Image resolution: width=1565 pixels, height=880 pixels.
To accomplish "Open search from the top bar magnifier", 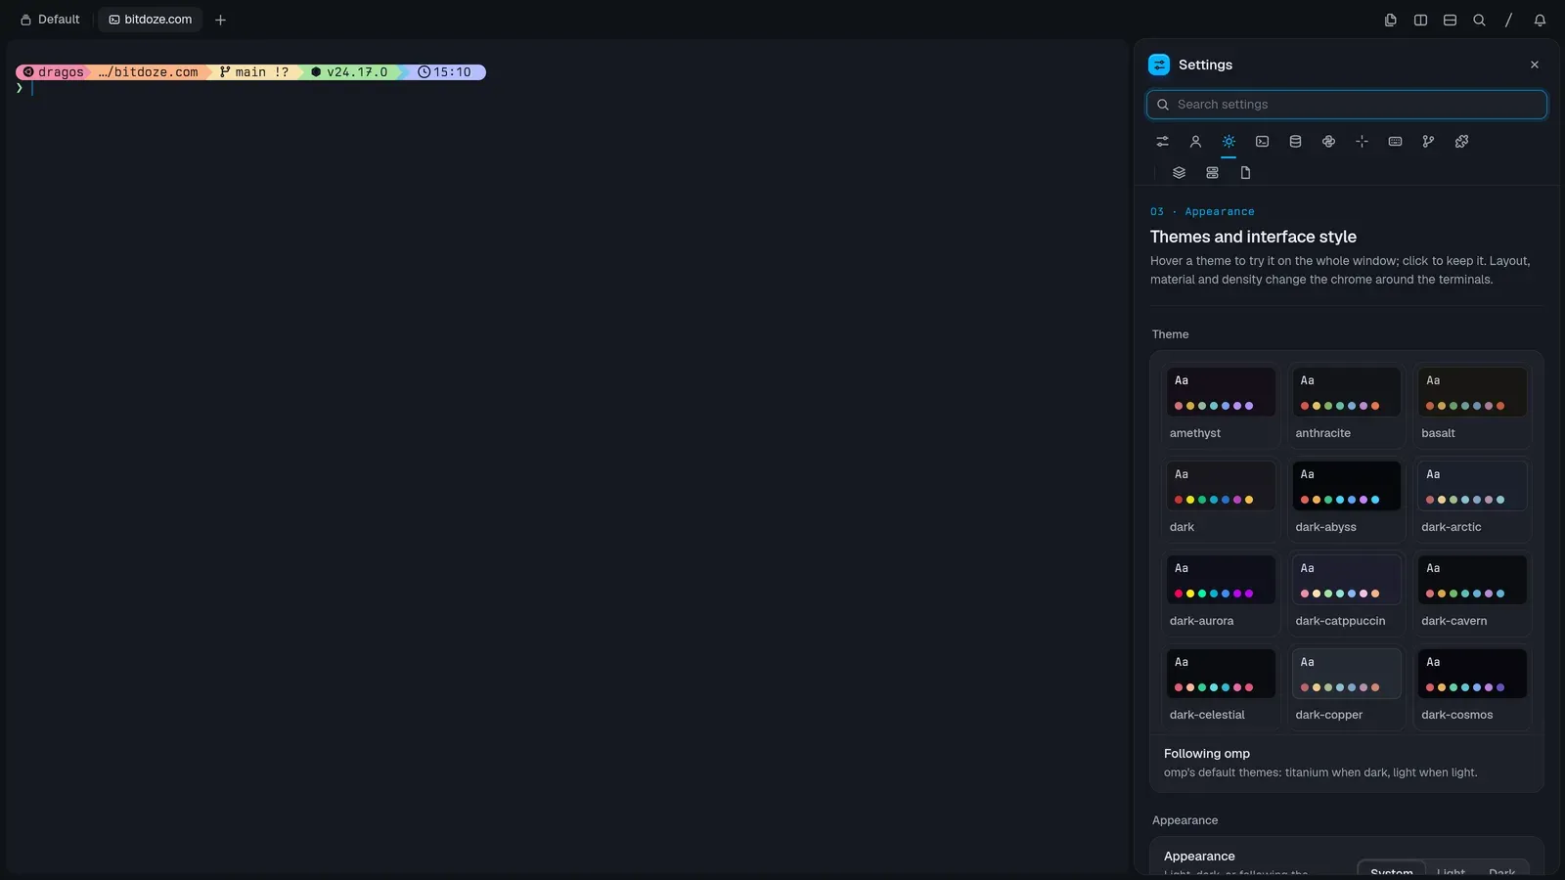I will tap(1479, 20).
